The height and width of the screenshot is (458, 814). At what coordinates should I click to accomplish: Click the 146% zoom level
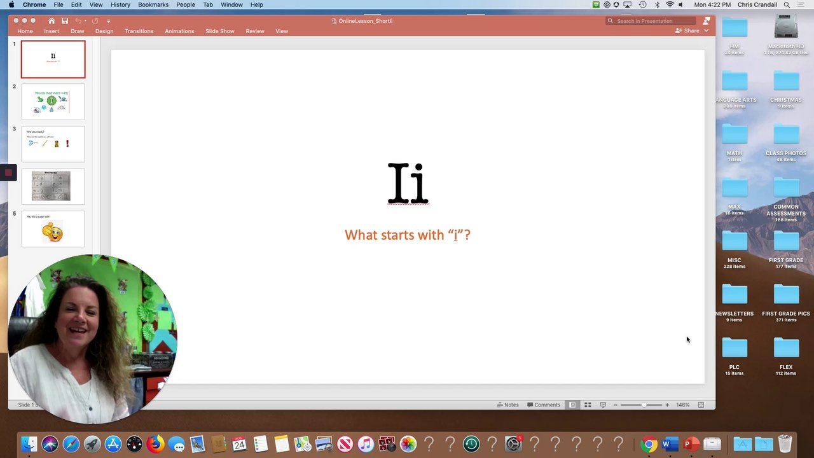[x=683, y=405]
